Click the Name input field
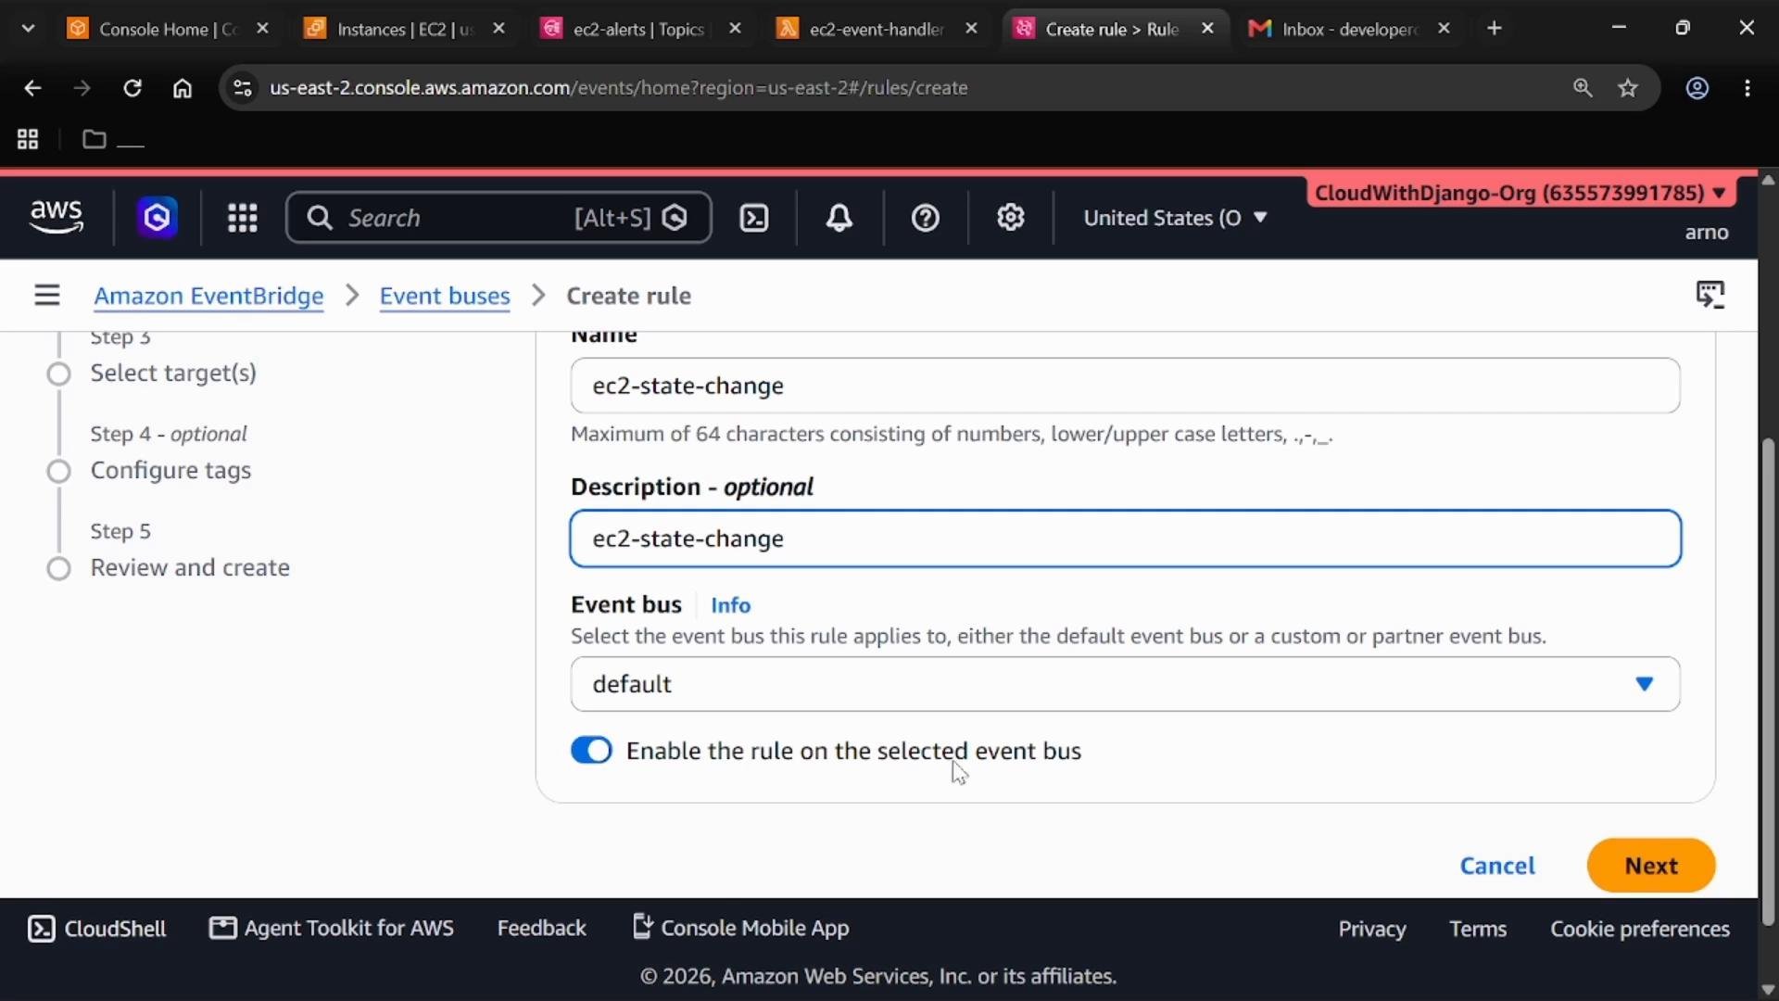1779x1001 pixels. tap(1125, 386)
